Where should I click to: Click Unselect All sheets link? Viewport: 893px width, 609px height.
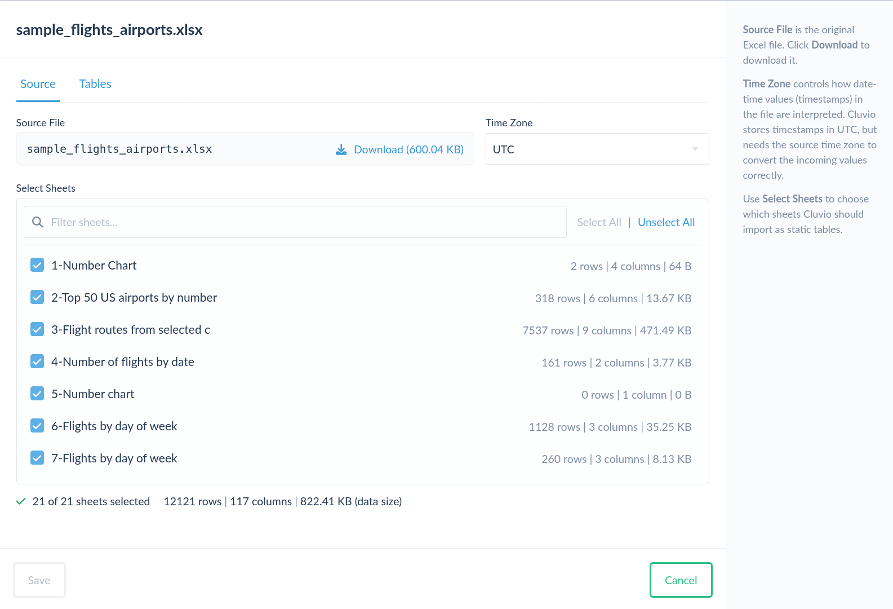[x=666, y=222]
